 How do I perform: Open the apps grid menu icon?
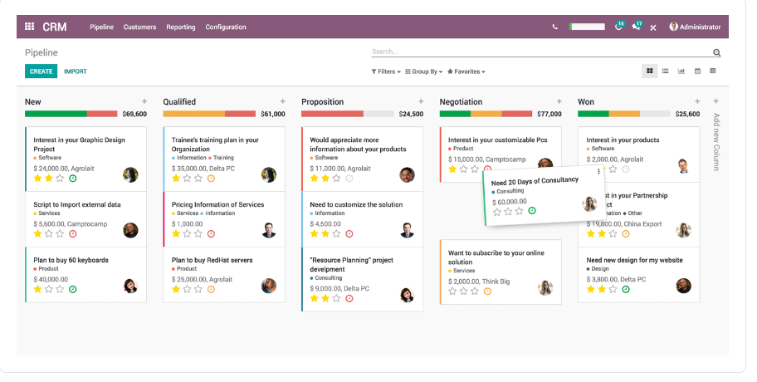(29, 27)
